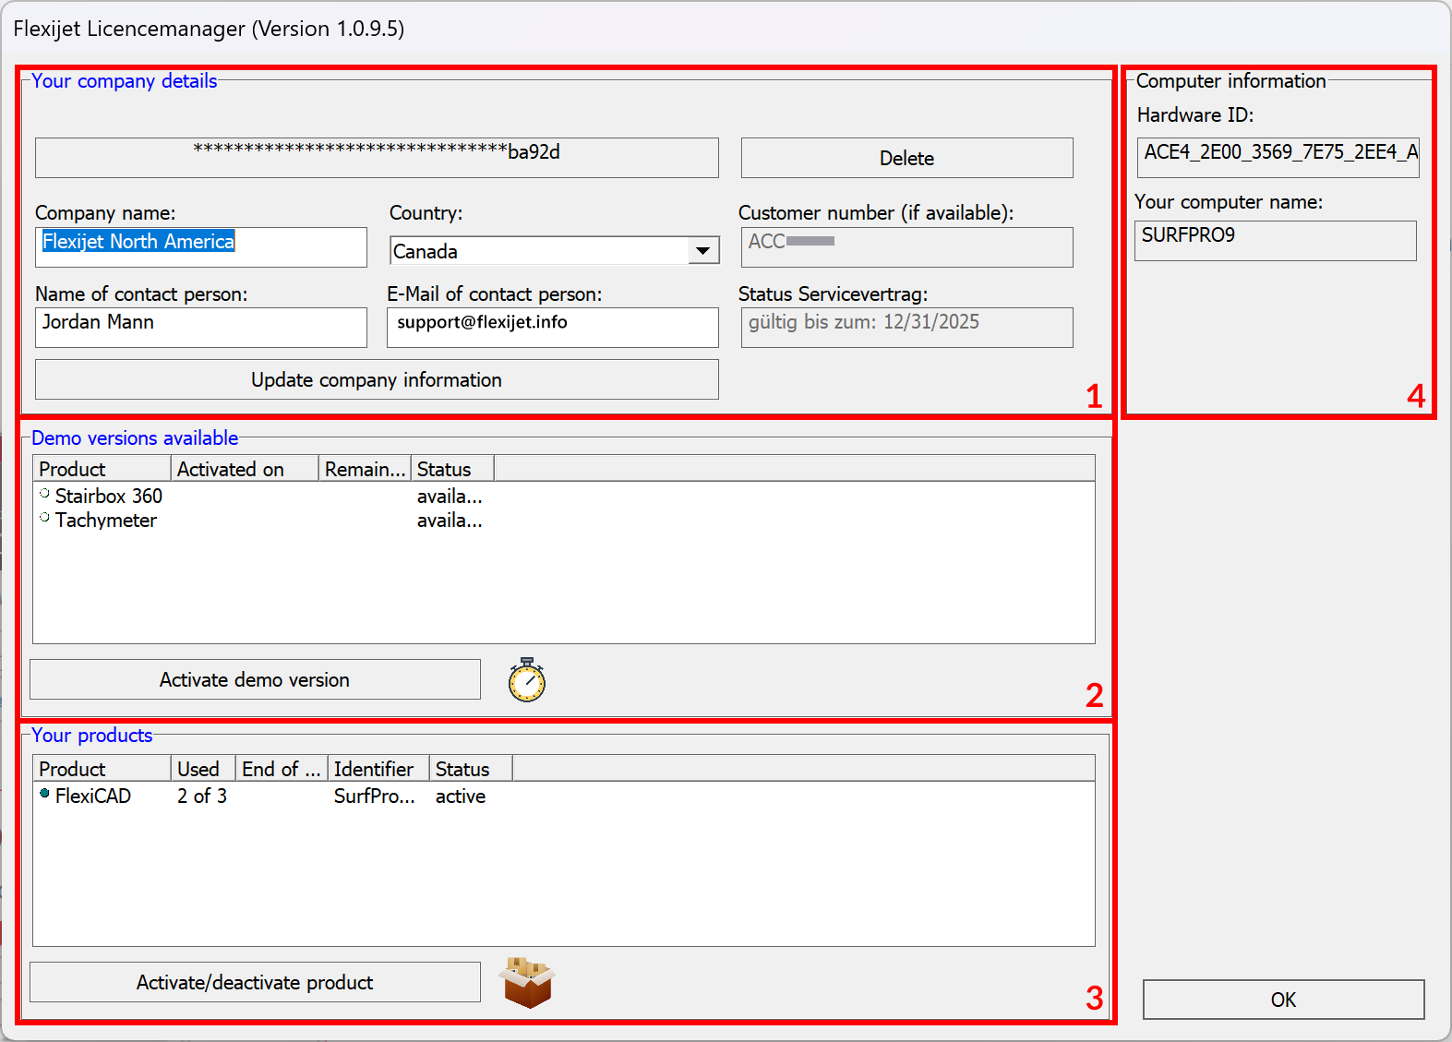
Task: Click Tachymeter 'availa...' status cell
Action: coord(450,520)
